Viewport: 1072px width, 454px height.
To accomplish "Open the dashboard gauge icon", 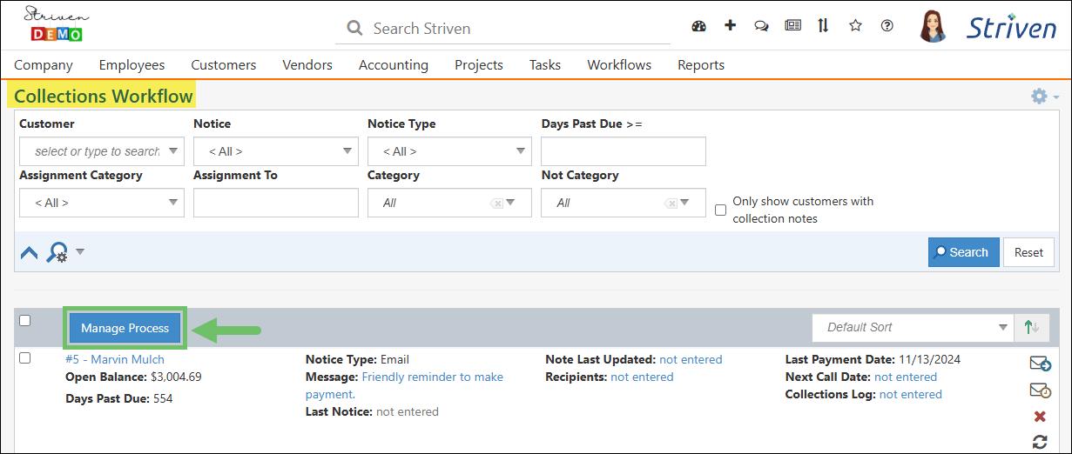I will click(698, 25).
